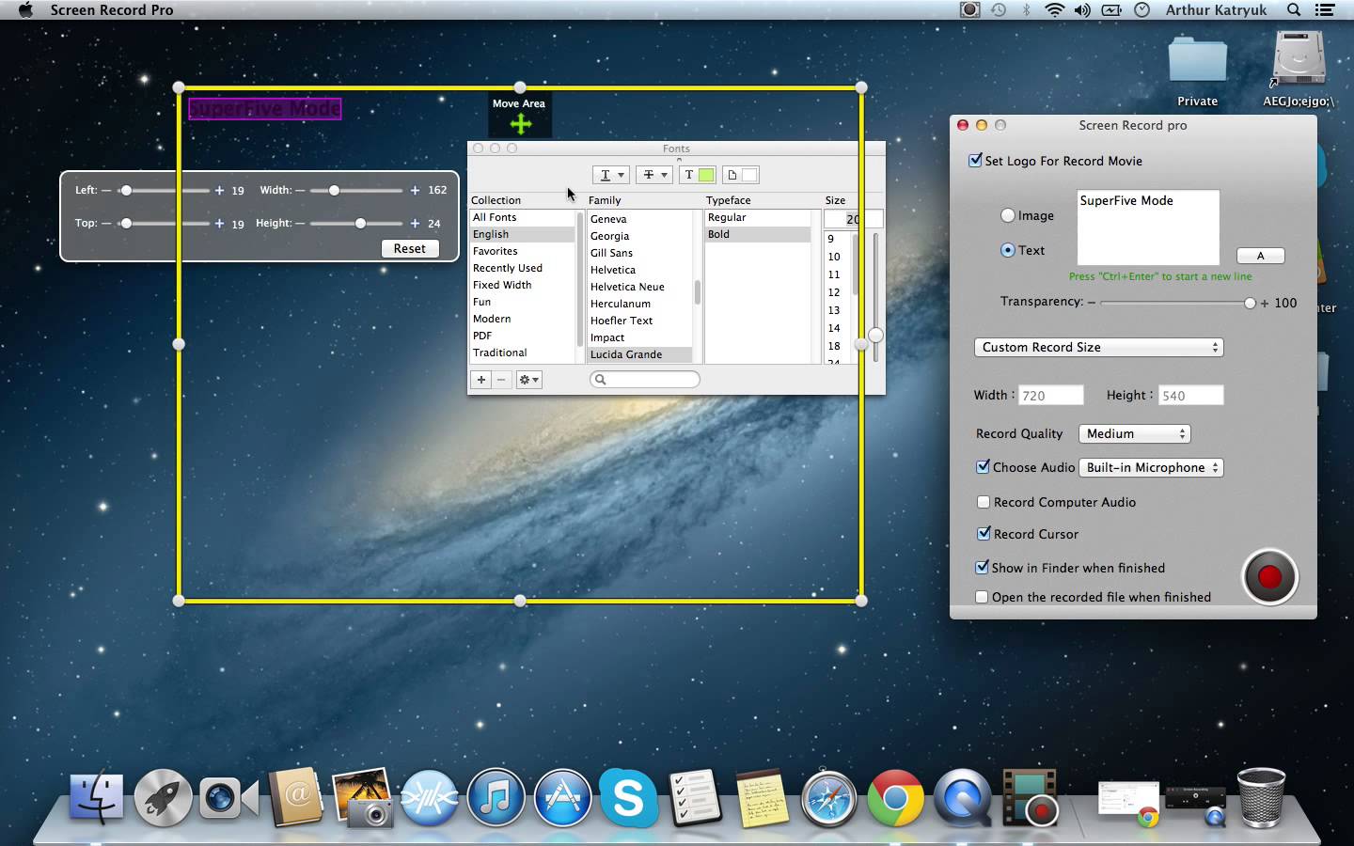Click the Transparency slider handle

pyautogui.click(x=1251, y=303)
